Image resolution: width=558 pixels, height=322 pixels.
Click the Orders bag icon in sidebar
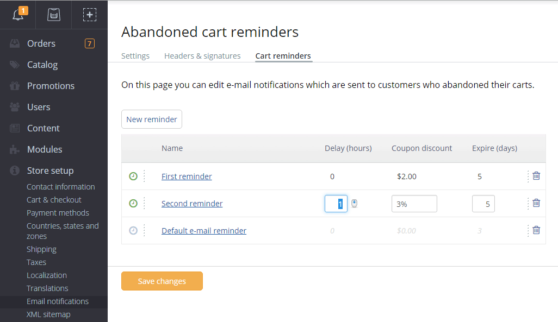[x=15, y=43]
